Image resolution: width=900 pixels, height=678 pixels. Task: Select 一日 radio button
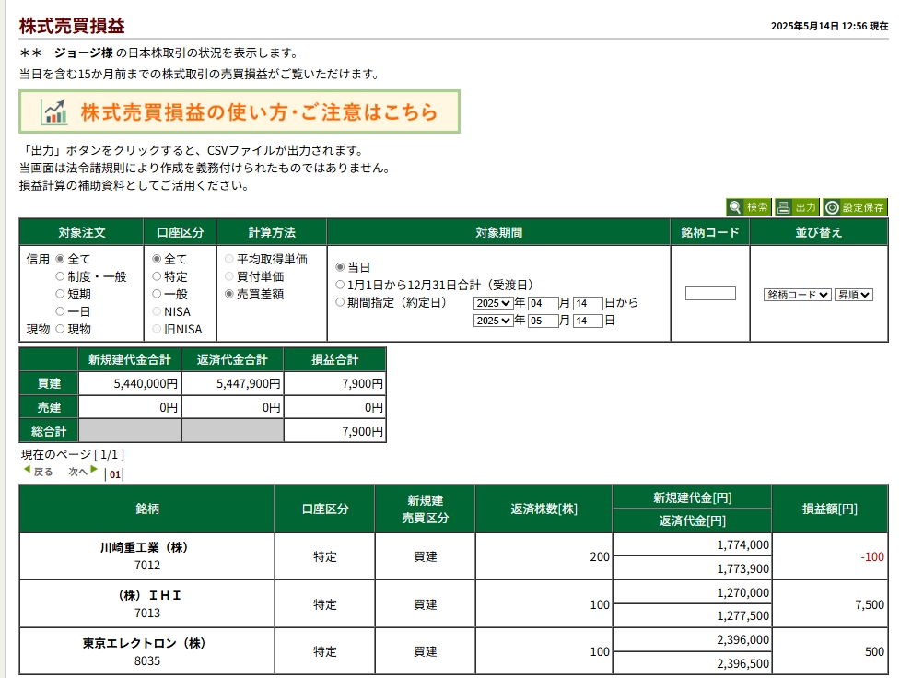60,311
